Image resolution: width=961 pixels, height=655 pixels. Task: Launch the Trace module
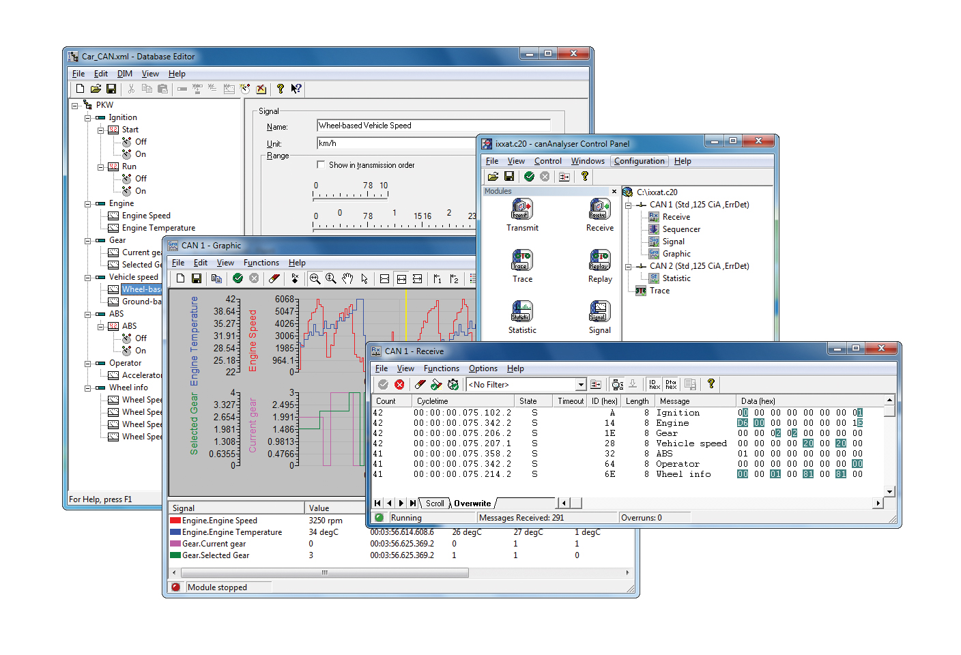point(522,260)
